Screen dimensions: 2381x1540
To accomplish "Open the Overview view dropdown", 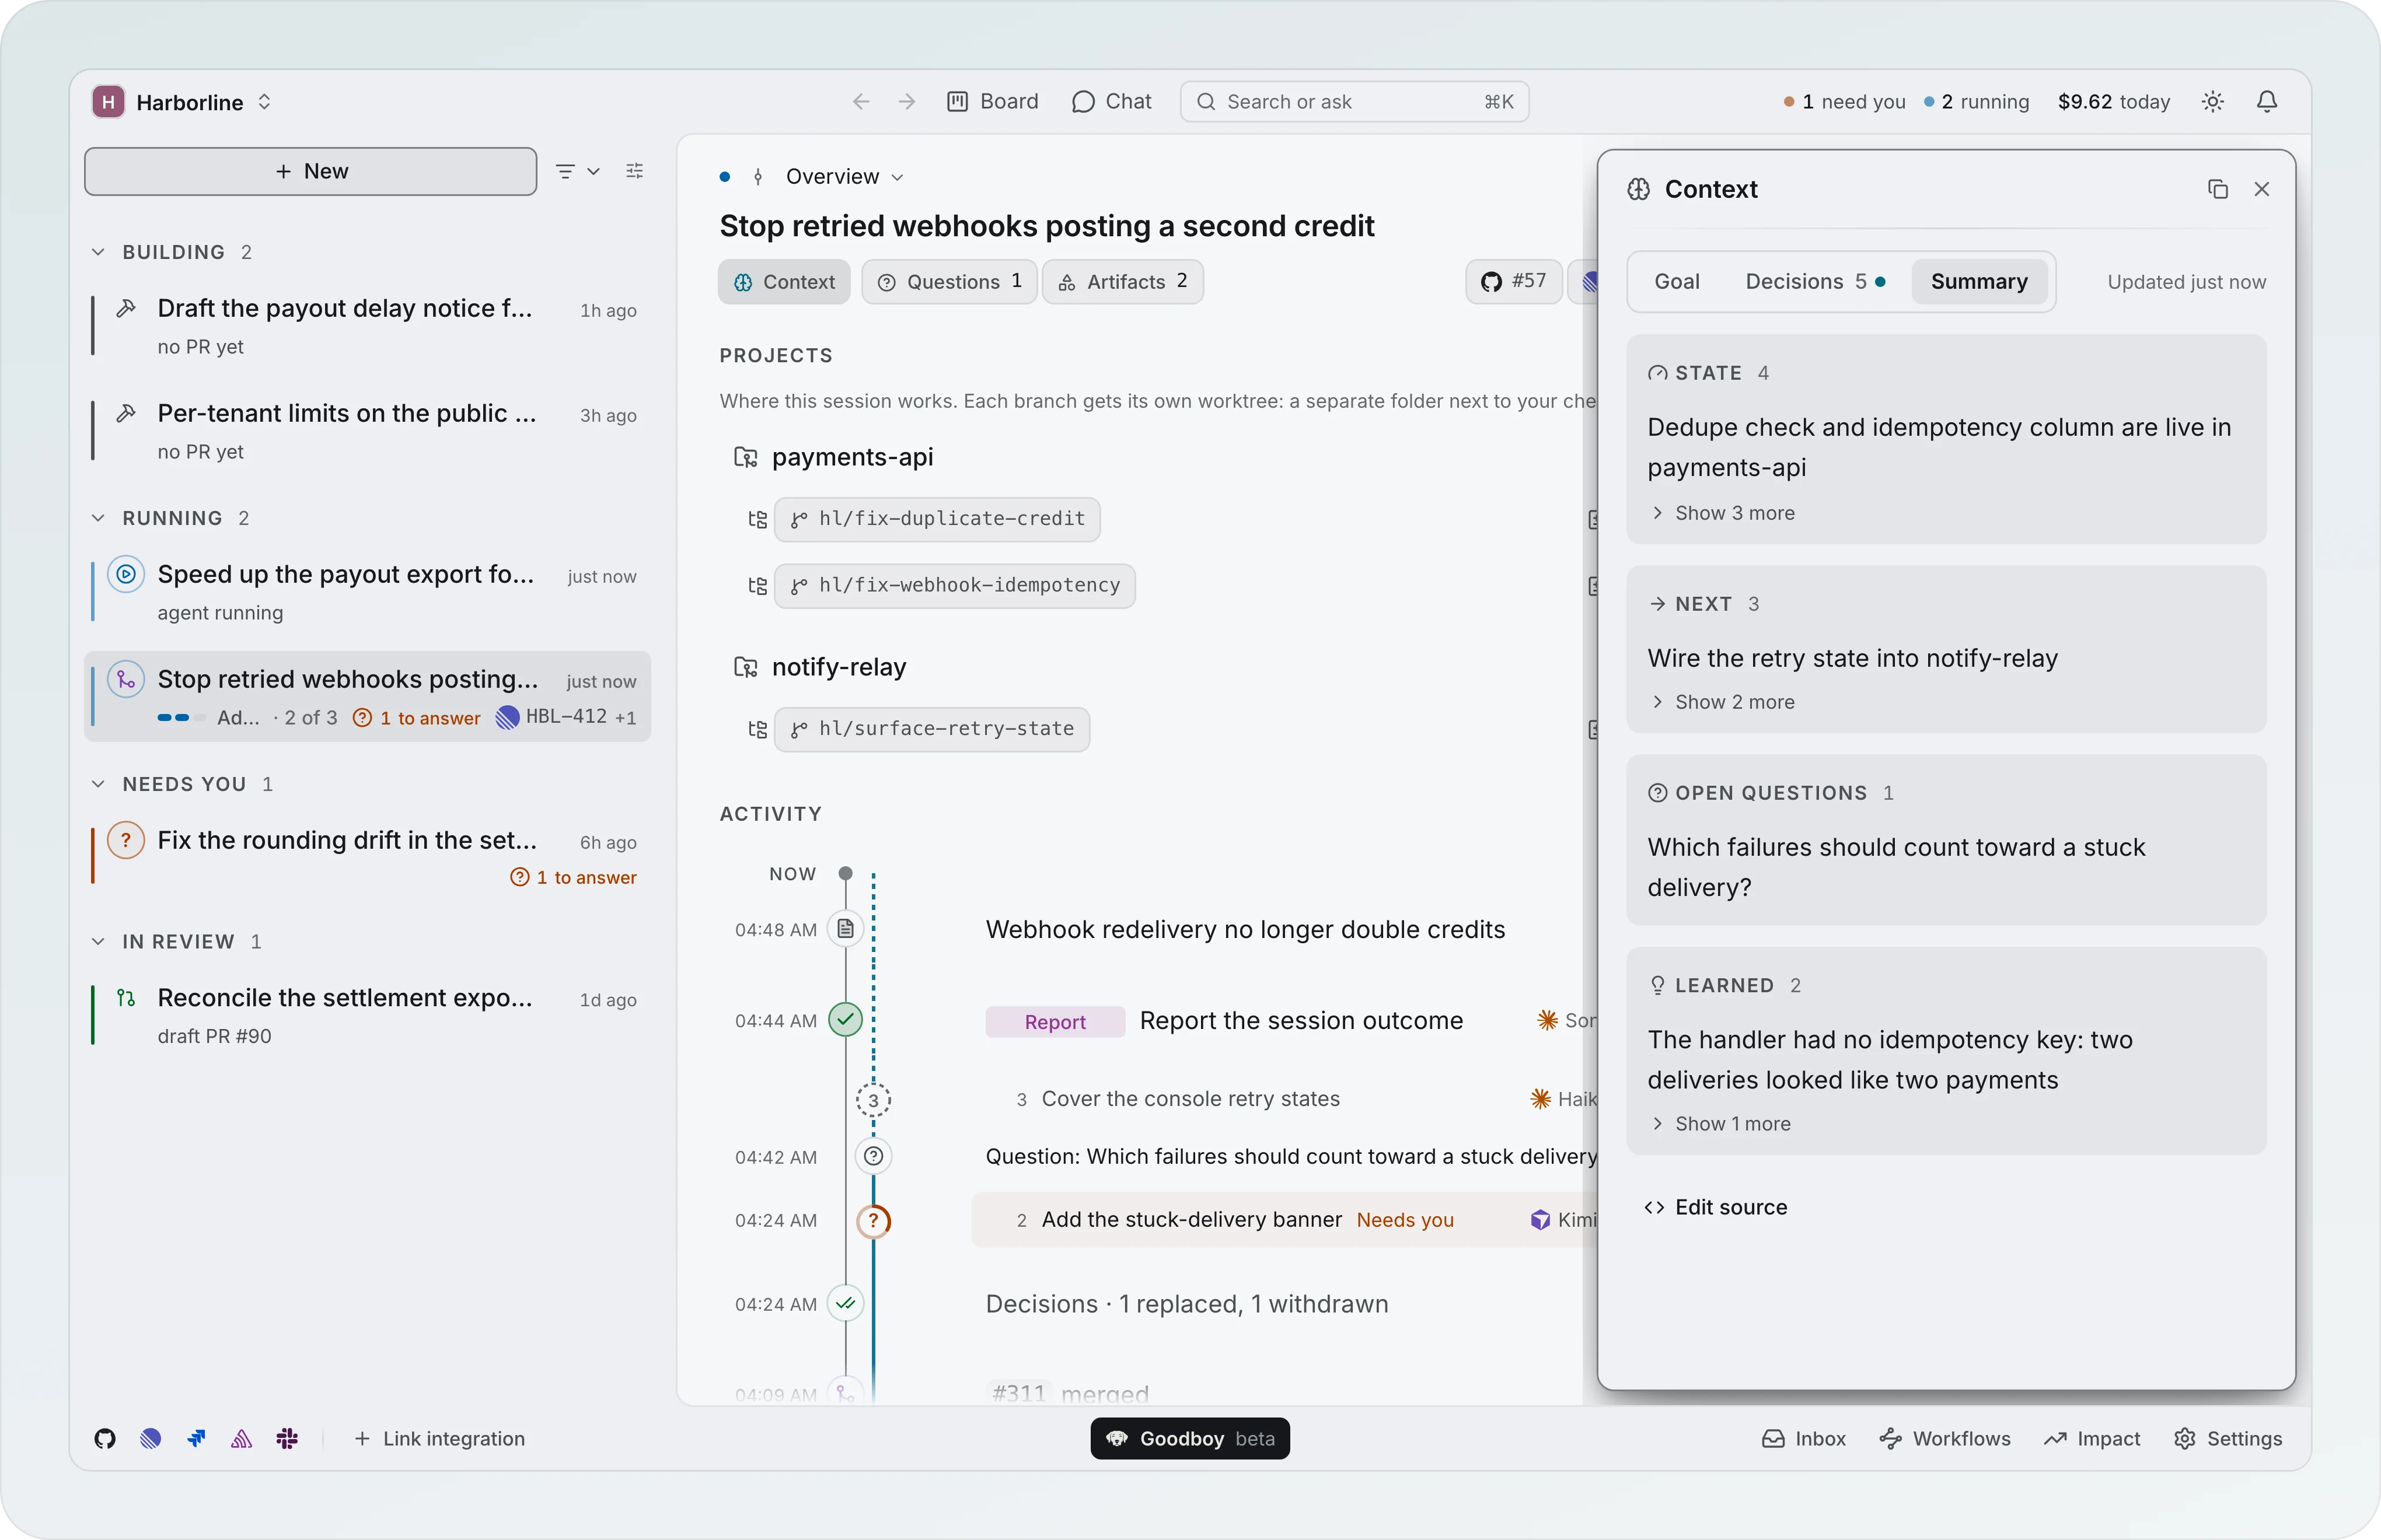I will pyautogui.click(x=844, y=177).
